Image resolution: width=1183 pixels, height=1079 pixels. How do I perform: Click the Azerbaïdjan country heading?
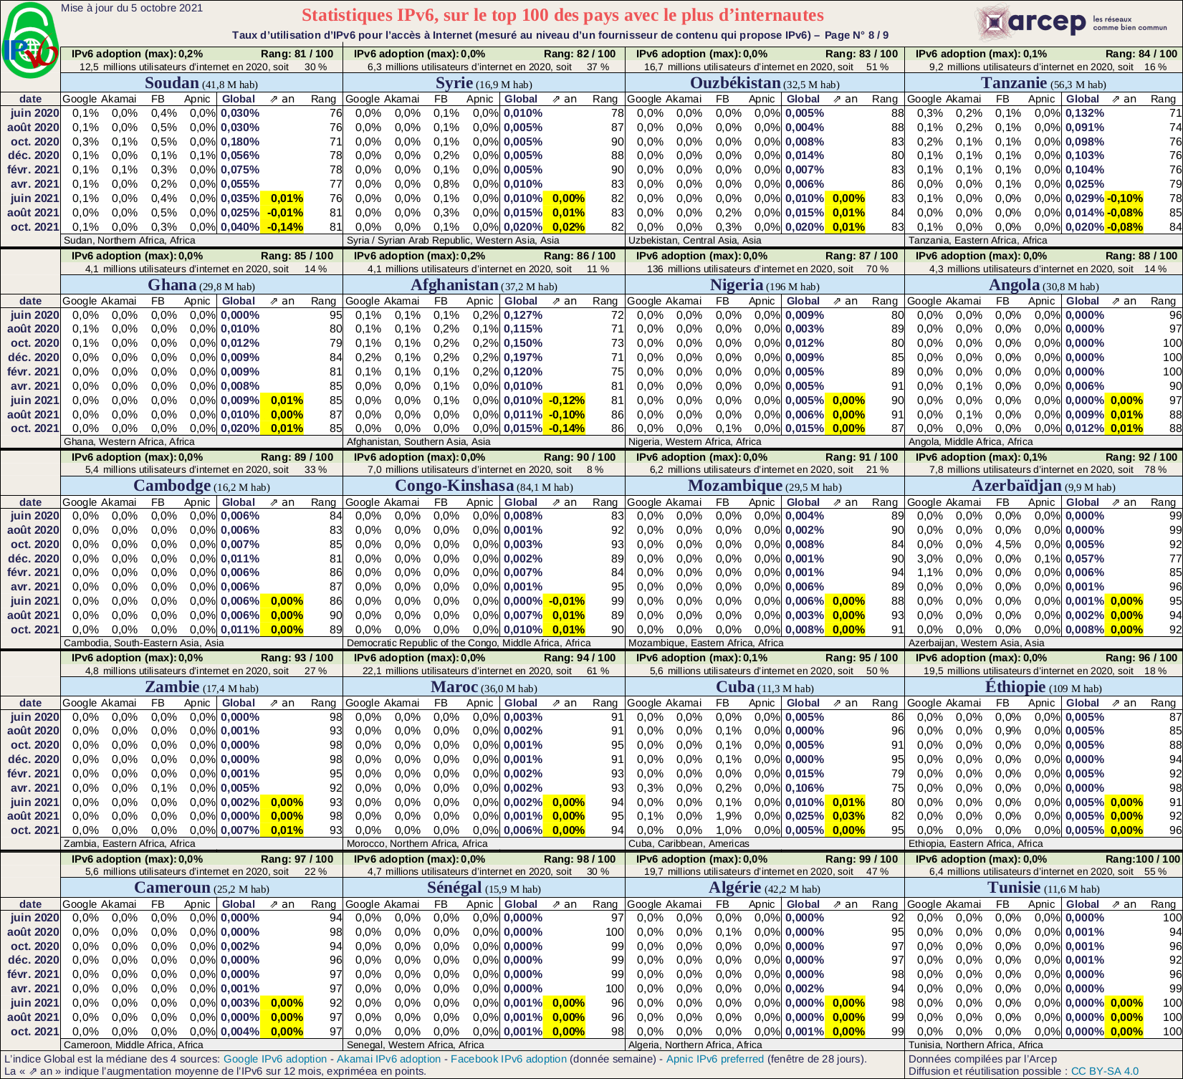click(x=1043, y=486)
